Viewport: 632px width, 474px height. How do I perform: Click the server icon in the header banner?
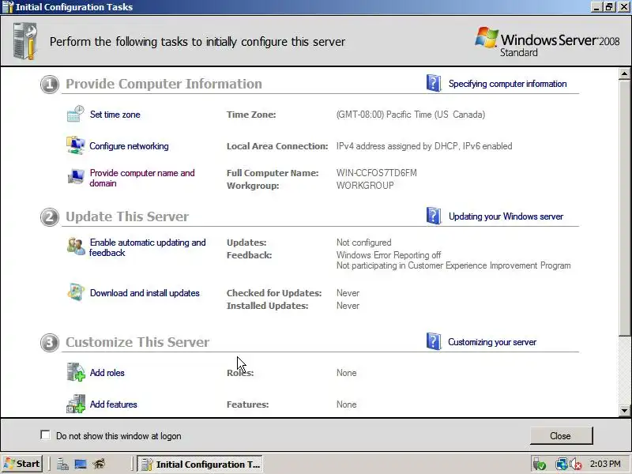[x=25, y=41]
